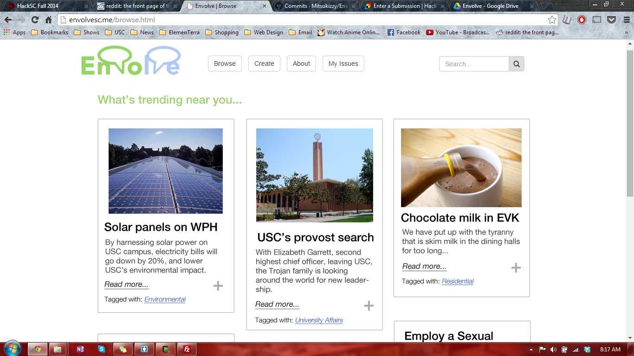
Task: Click the Envolve logo
Action: (x=131, y=61)
